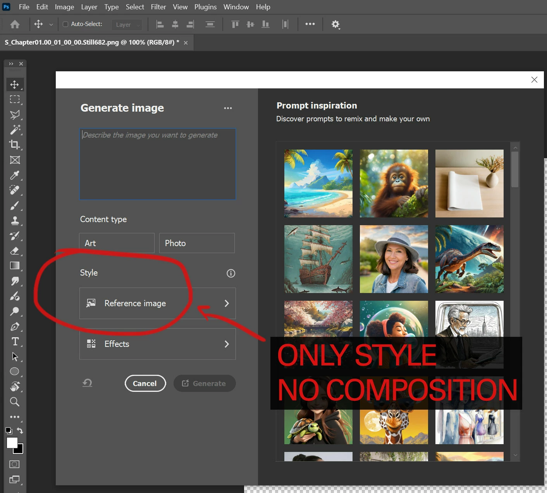Click the reset settings arrow icon
The width and height of the screenshot is (547, 493).
88,383
